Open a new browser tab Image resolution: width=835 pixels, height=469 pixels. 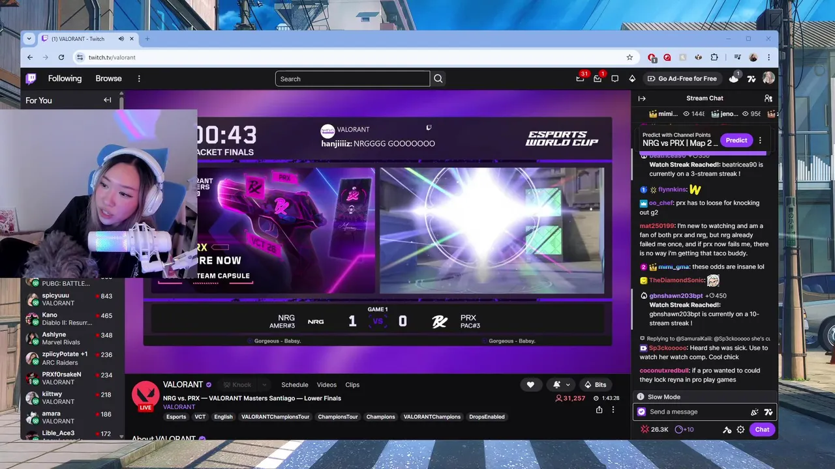coord(147,38)
